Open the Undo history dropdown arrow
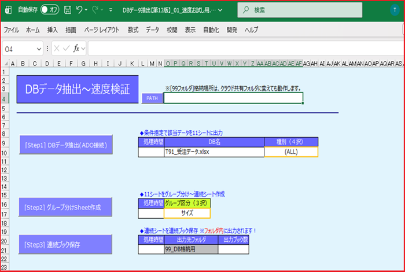 (x=86, y=10)
